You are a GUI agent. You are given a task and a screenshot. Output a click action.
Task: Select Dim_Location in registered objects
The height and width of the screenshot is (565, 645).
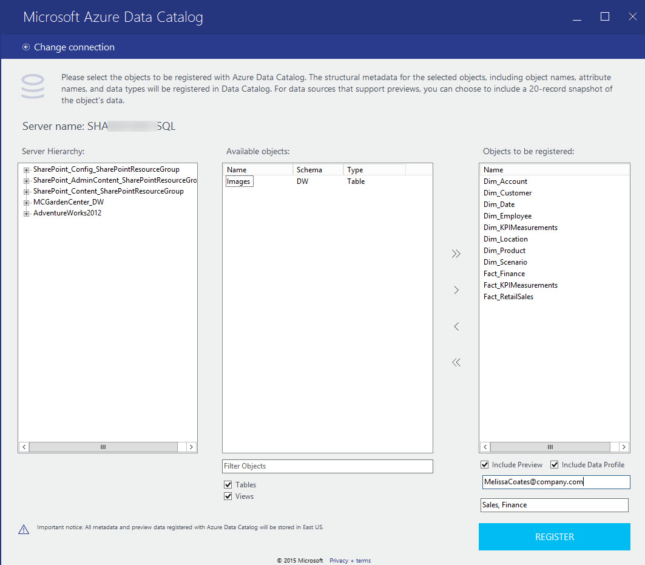click(505, 239)
